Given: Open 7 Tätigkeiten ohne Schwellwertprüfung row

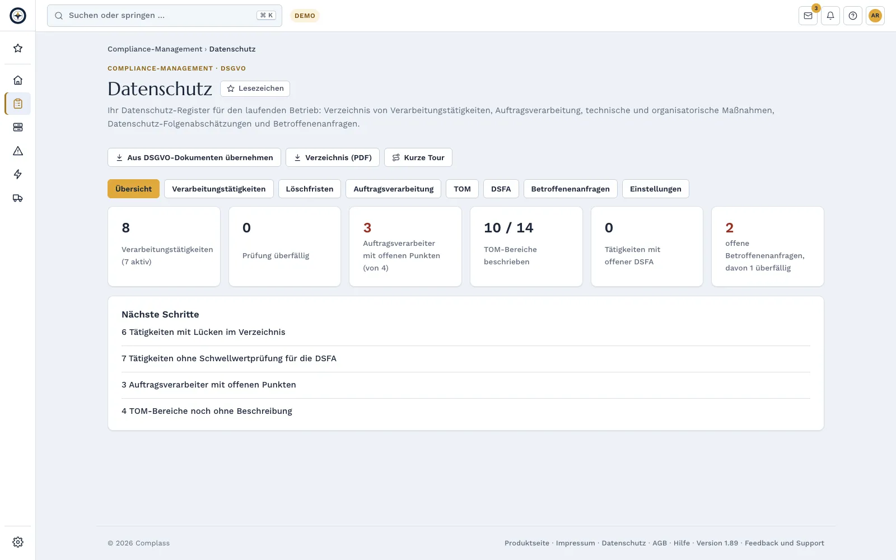Looking at the screenshot, I should pyautogui.click(x=466, y=358).
